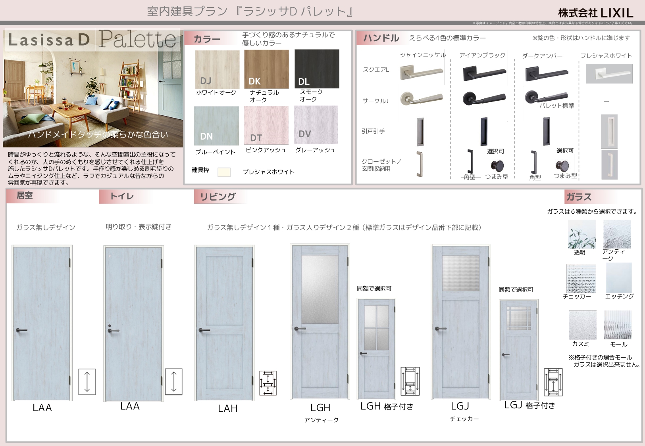Click the プレシャスホワイト handle column heading

point(606,56)
